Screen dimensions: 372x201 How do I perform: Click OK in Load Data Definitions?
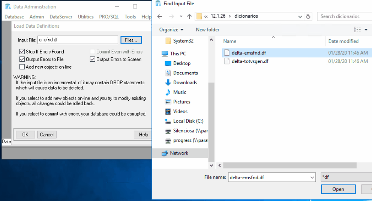[25, 134]
